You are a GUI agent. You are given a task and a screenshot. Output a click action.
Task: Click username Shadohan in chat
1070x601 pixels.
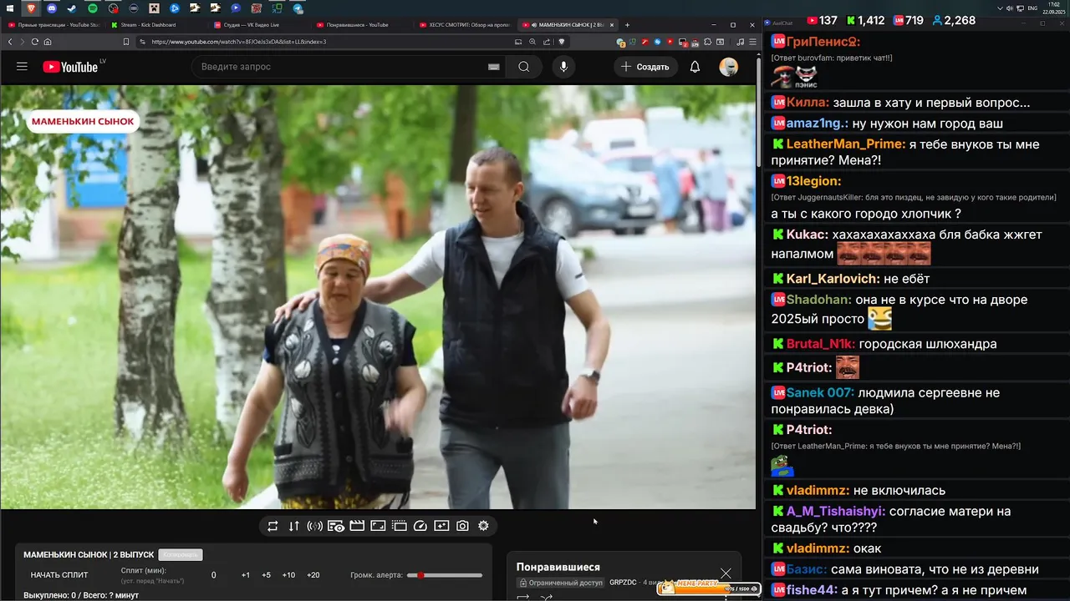(818, 300)
